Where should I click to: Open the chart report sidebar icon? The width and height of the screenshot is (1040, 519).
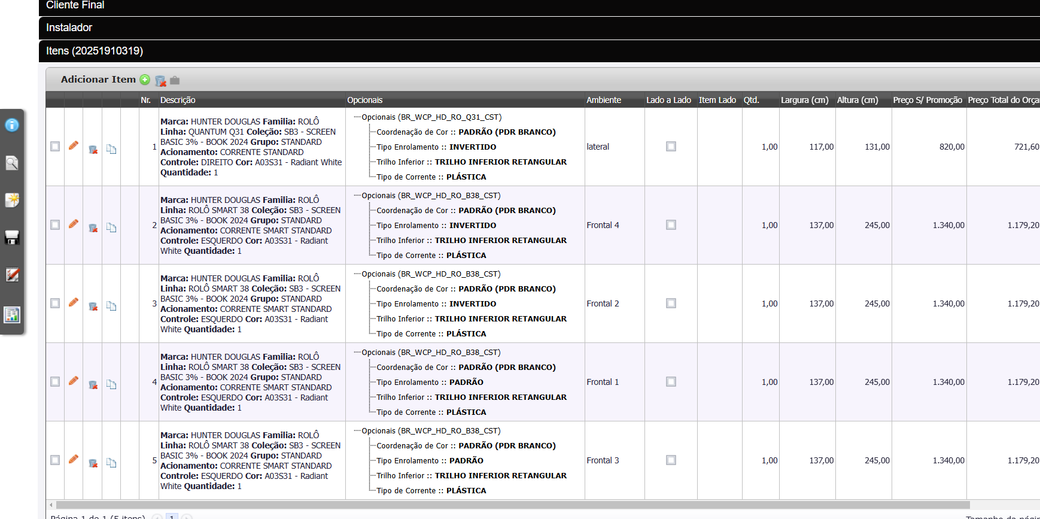coord(12,314)
